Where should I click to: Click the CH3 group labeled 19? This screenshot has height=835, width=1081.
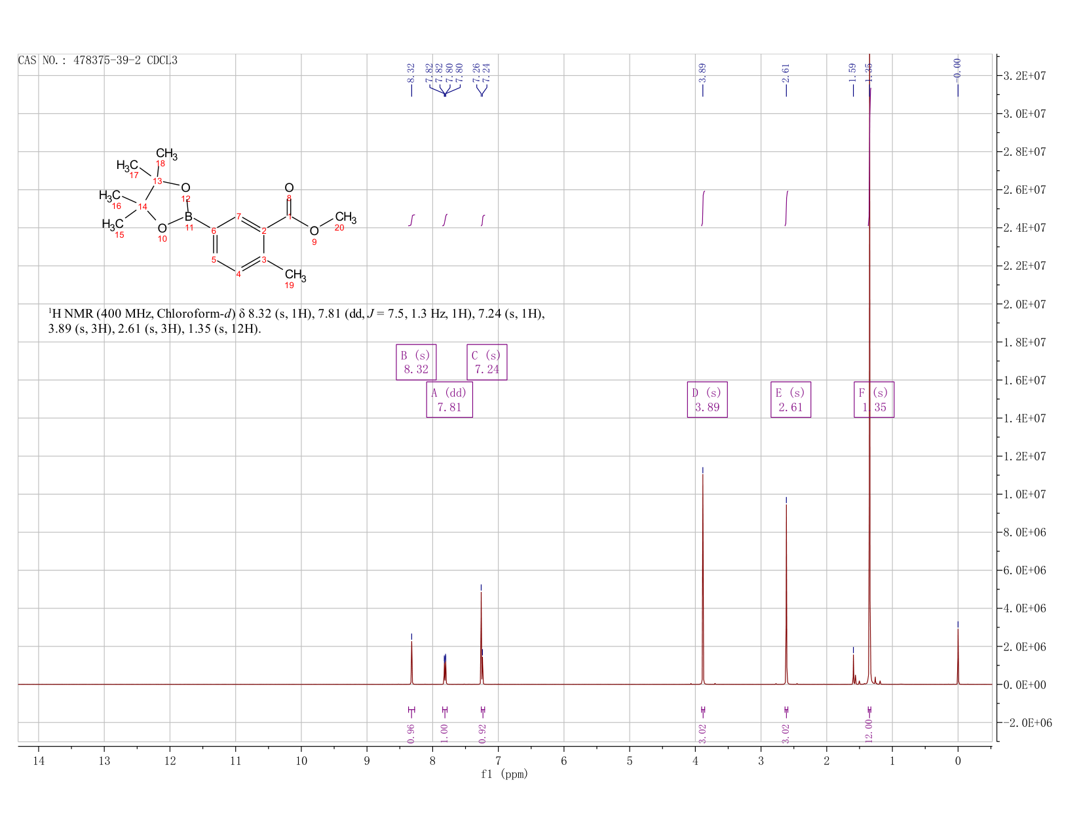tap(295, 276)
